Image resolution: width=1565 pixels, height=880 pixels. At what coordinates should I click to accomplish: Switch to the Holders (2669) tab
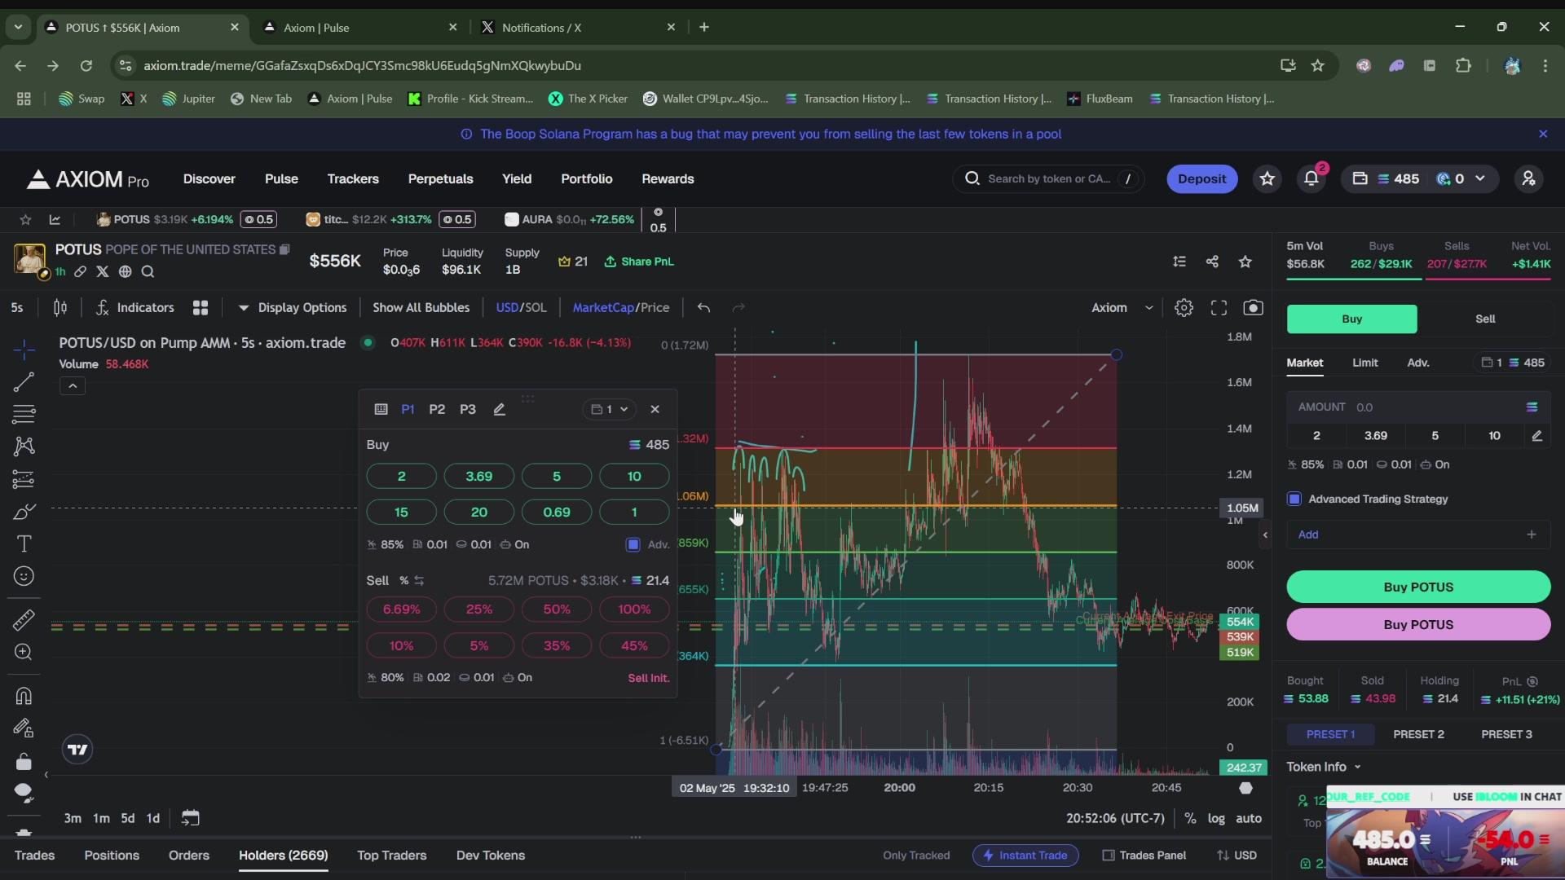[283, 855]
